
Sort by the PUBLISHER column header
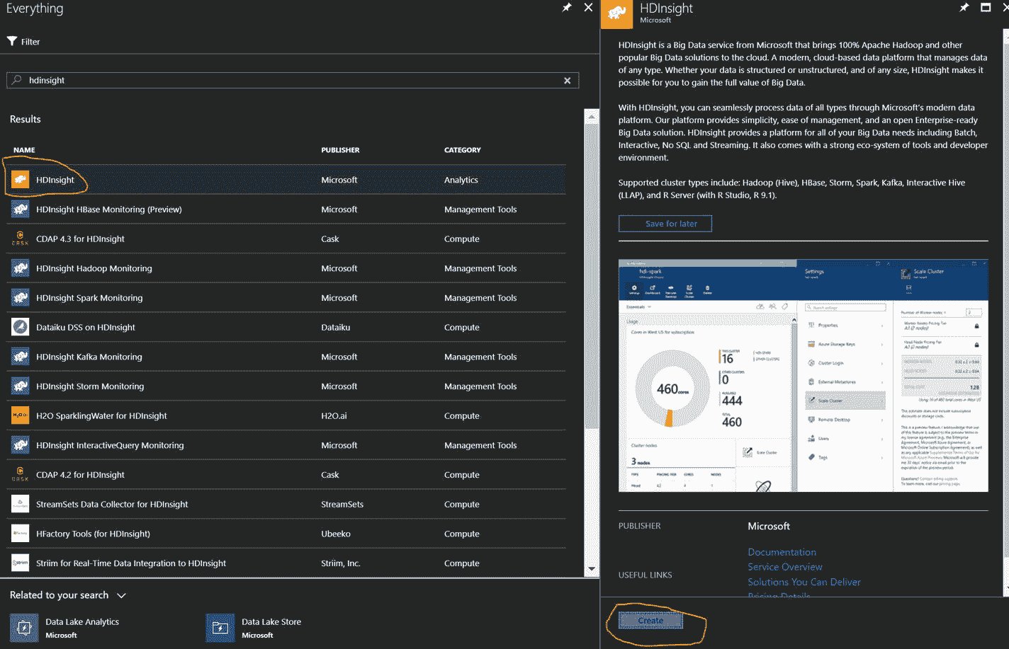click(340, 150)
